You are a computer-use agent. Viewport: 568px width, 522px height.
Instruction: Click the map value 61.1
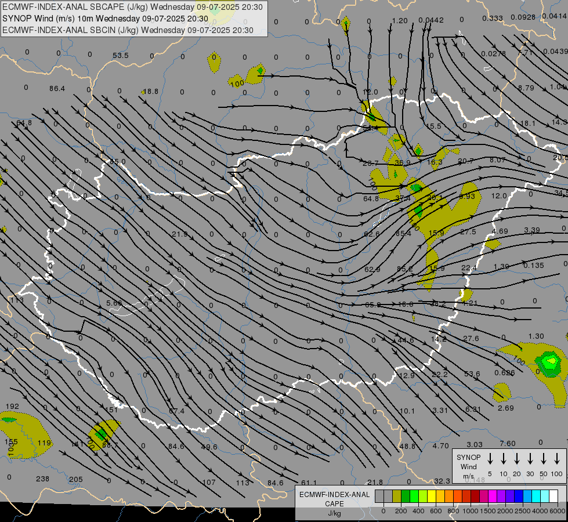pos(309,483)
